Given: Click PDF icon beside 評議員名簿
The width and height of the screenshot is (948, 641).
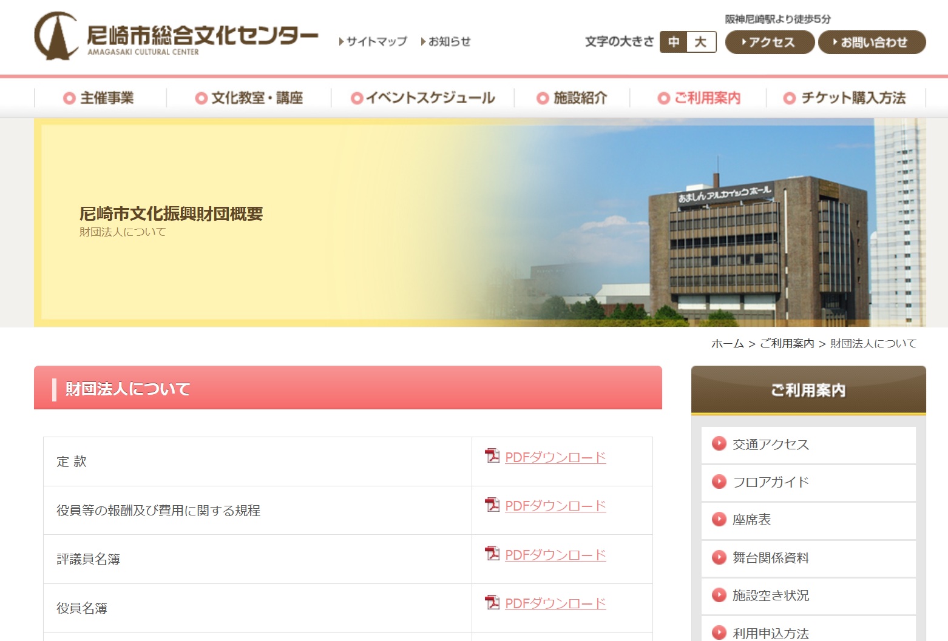Looking at the screenshot, I should click(x=492, y=553).
